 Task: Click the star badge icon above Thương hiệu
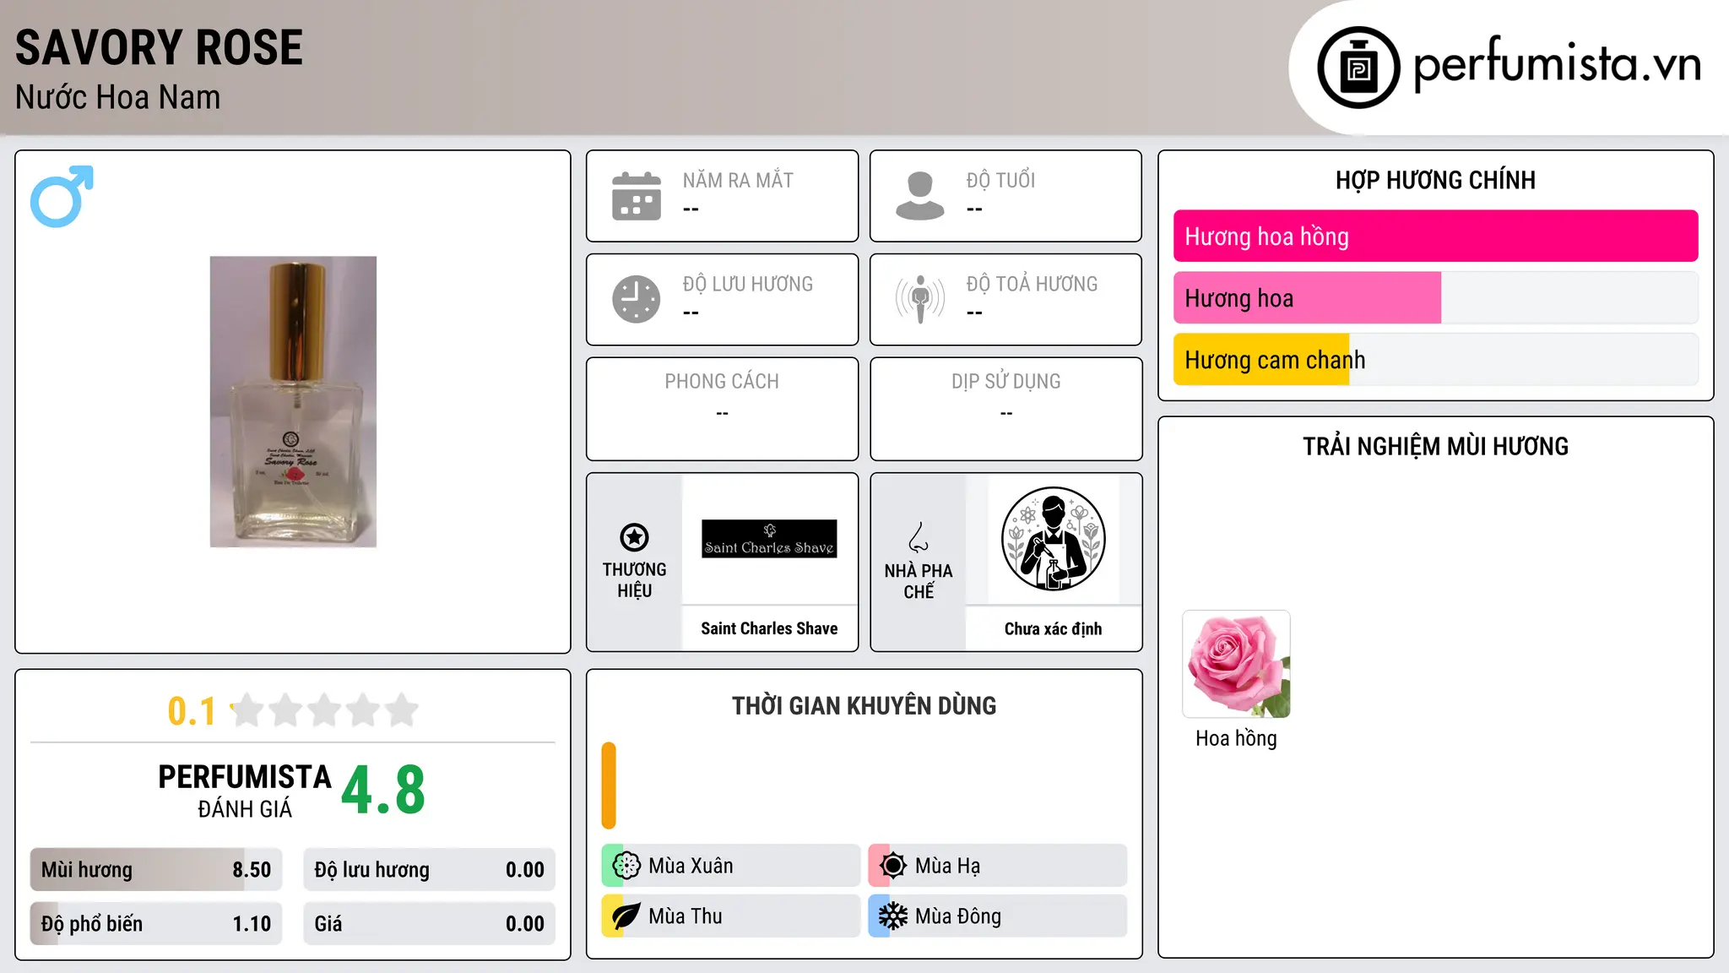(634, 537)
